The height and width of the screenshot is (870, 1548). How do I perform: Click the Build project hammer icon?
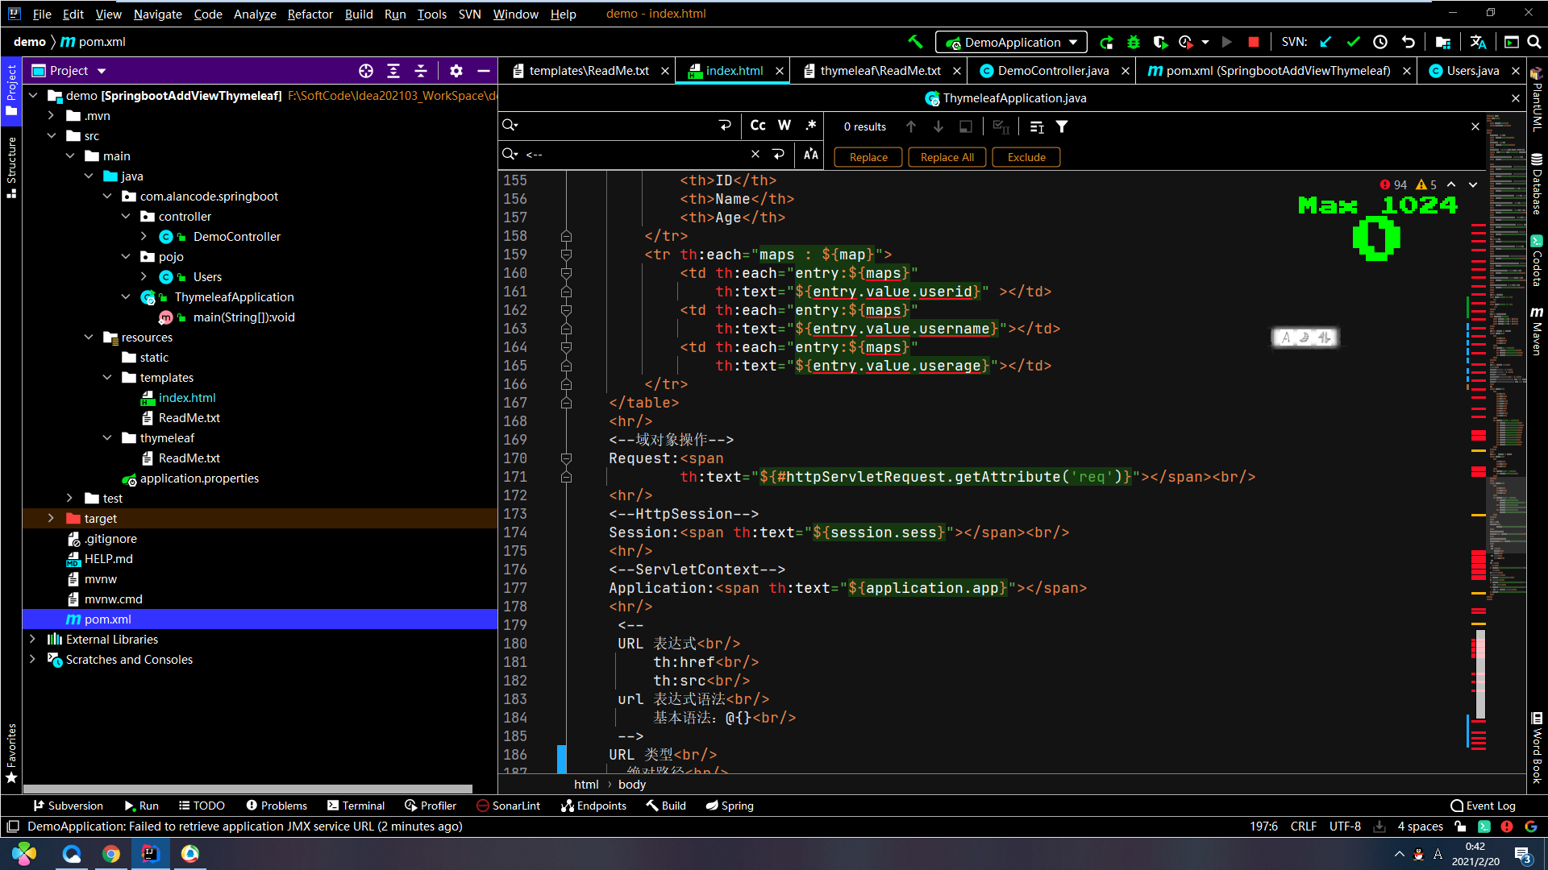[x=915, y=42]
